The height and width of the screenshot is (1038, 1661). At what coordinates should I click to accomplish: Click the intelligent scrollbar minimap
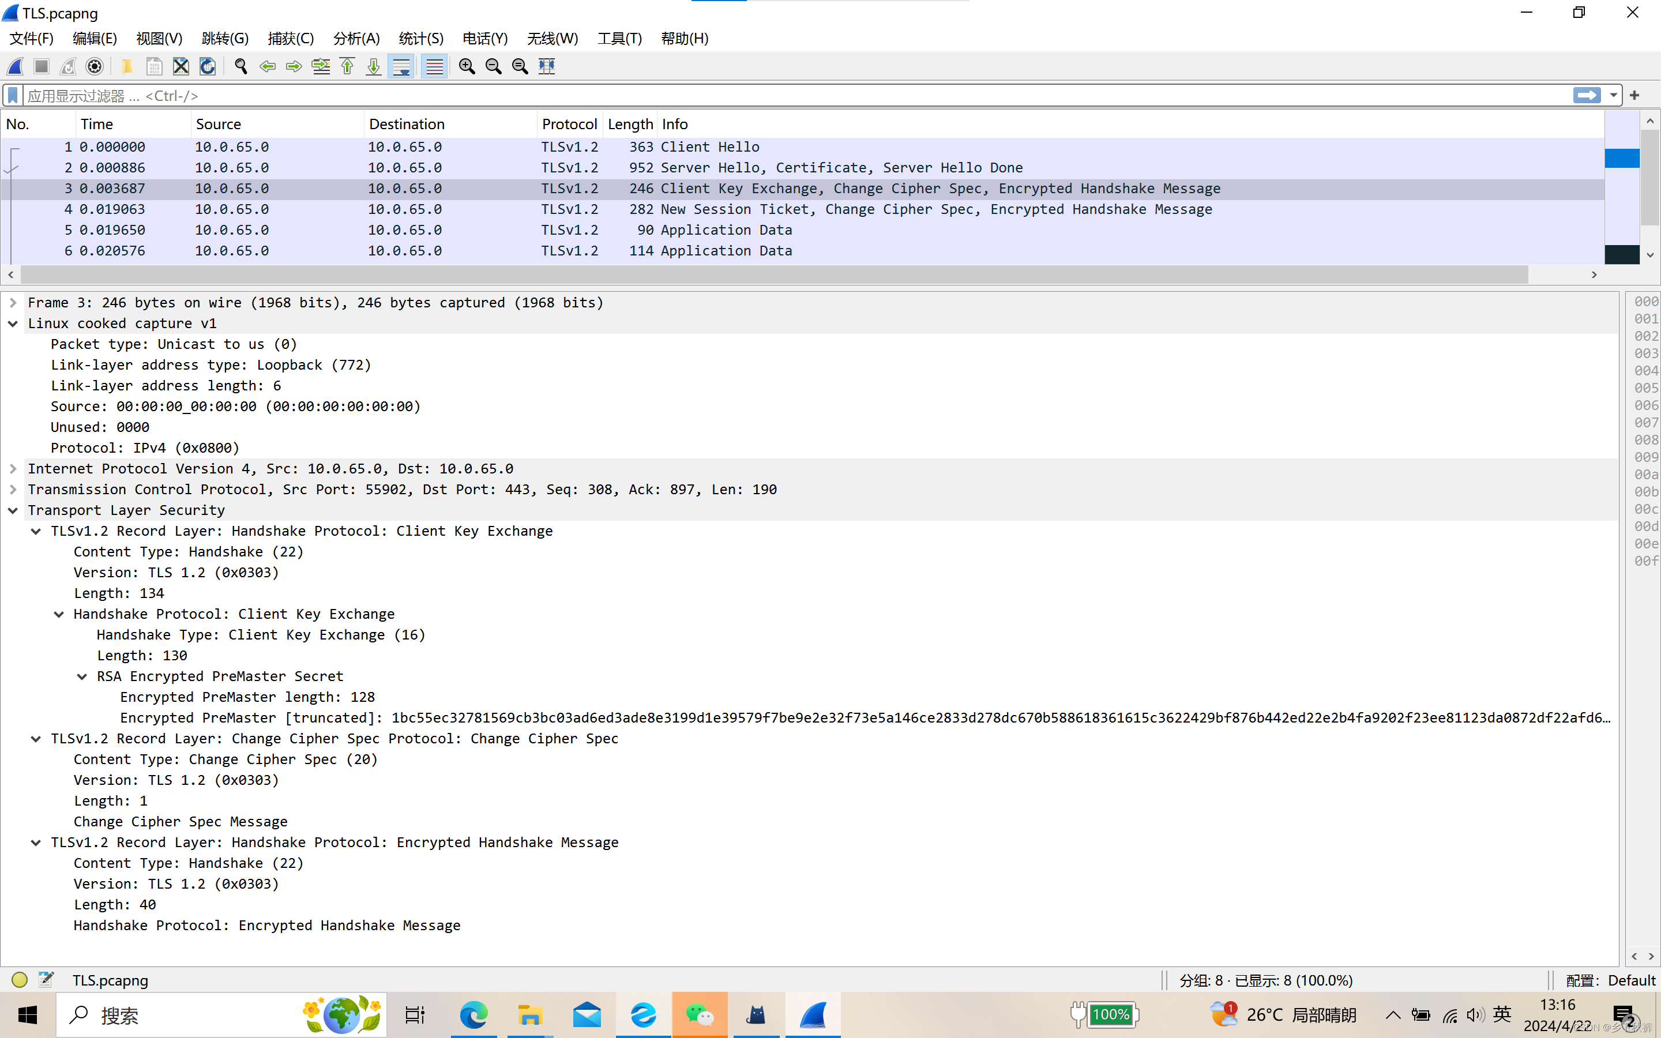[1622, 187]
